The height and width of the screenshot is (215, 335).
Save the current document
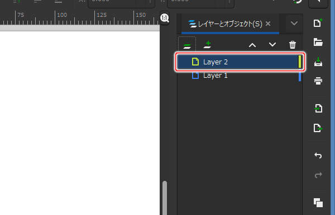pyautogui.click(x=318, y=62)
